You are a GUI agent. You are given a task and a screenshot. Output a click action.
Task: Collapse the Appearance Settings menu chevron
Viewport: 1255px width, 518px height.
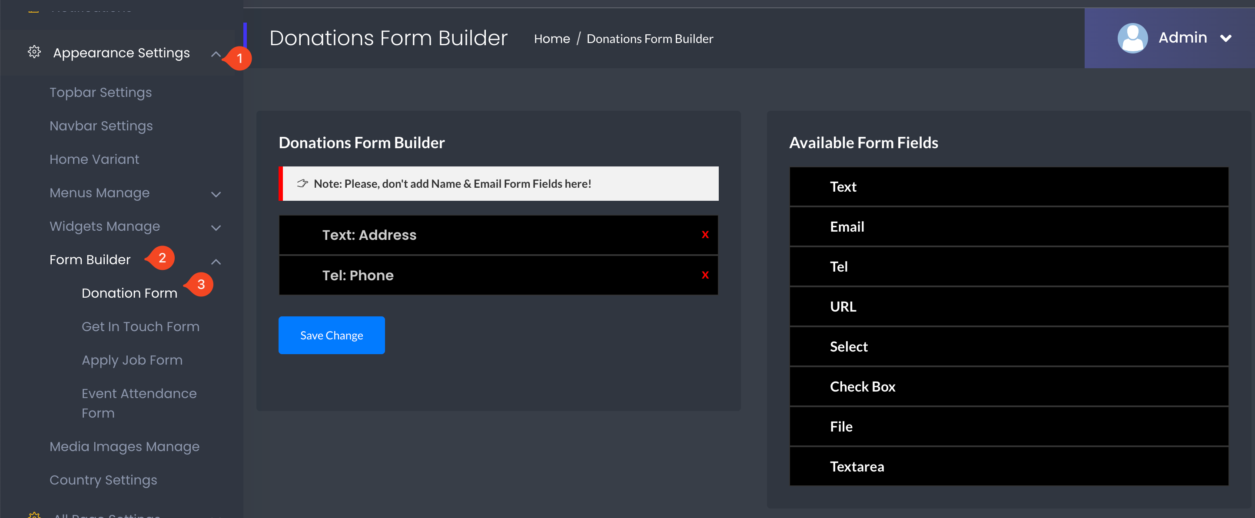[x=216, y=54]
